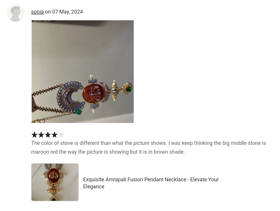
Task: Click the reviewer's gray avatar icon
Action: tap(16, 13)
